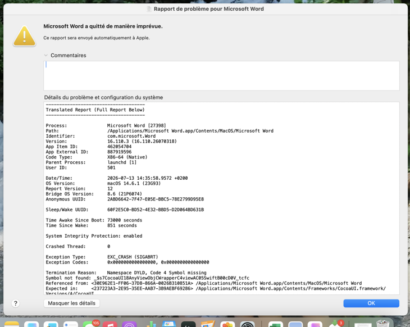This screenshot has width=410, height=327.
Task: Click the 'Process: Microsoft Word [27398]' line
Action: click(106, 125)
